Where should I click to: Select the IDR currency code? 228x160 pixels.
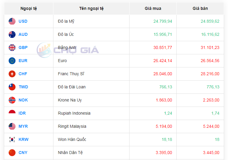(23, 113)
